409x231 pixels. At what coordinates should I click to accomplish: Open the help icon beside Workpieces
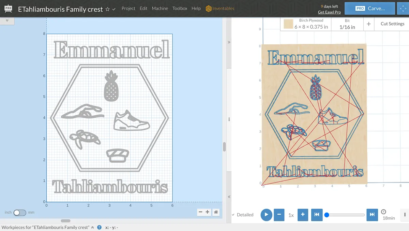pos(99,227)
